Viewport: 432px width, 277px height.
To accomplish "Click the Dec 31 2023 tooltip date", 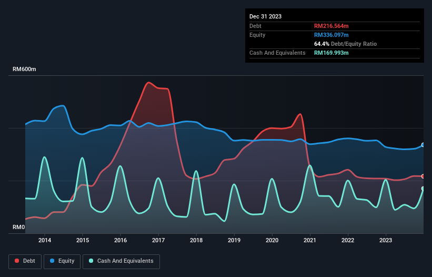I will (265, 16).
